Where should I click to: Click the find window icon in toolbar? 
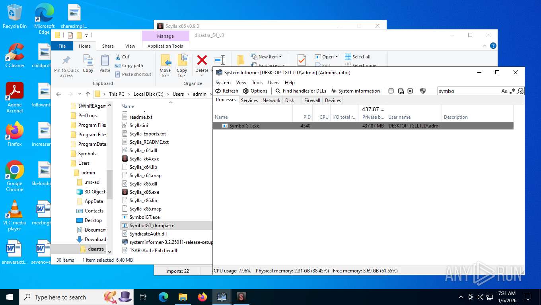click(x=391, y=91)
